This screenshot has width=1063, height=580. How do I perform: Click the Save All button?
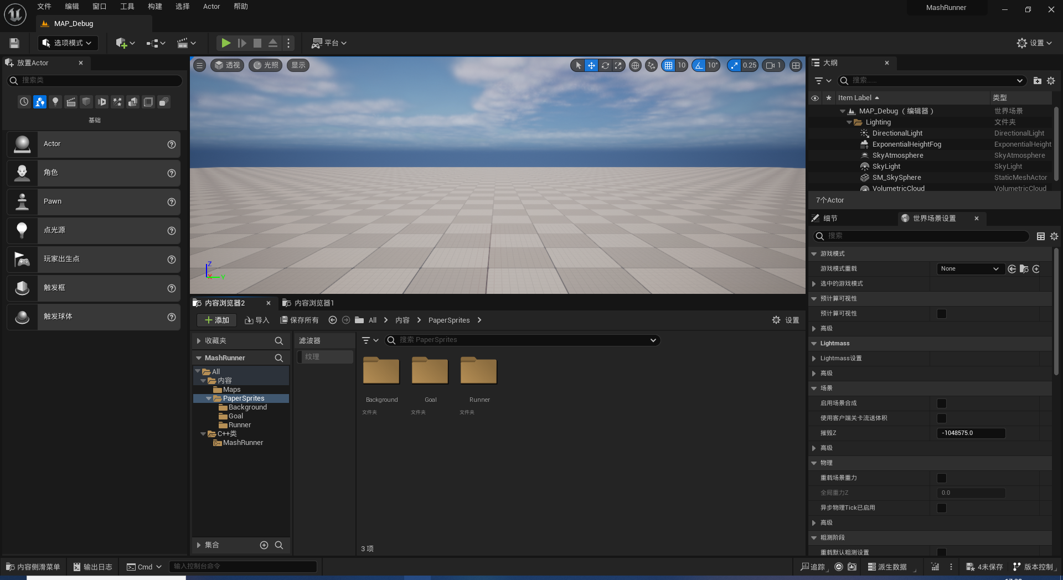[300, 320]
